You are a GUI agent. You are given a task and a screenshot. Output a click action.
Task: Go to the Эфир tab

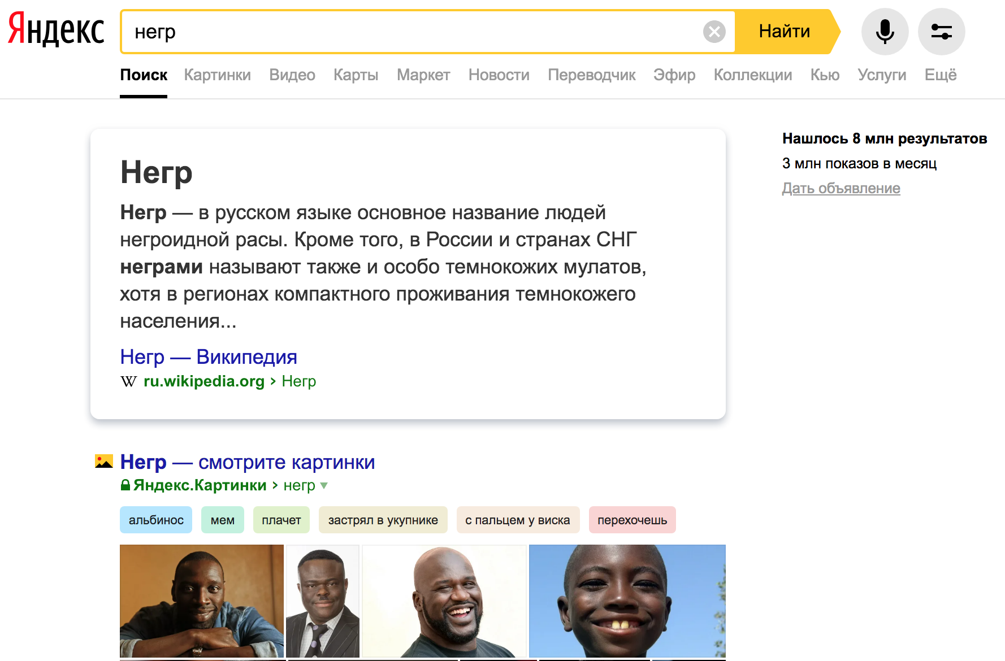click(x=674, y=75)
